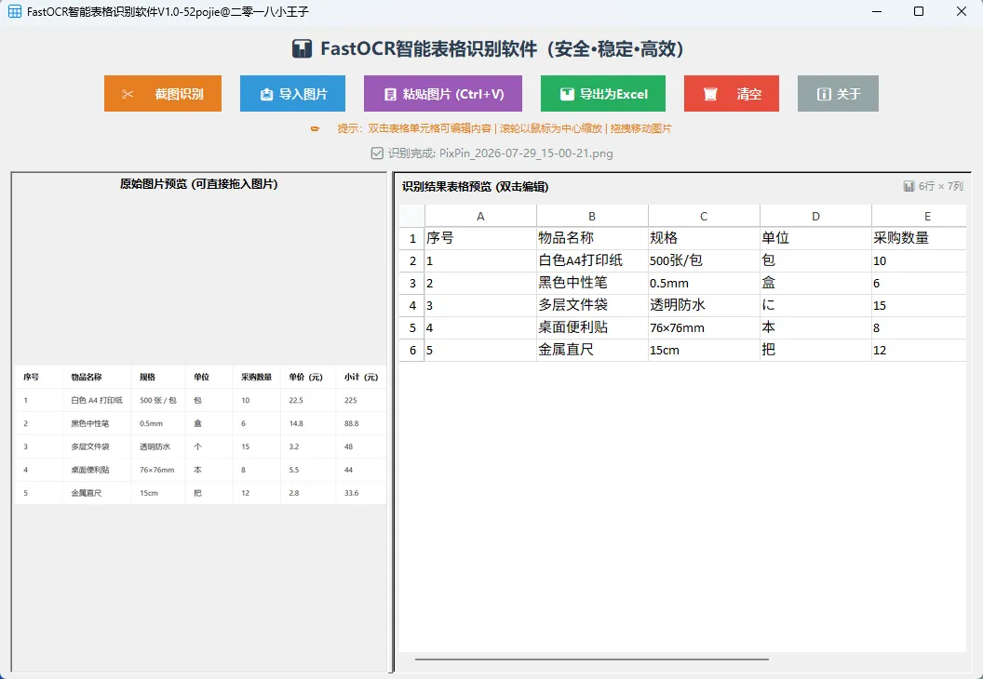The image size is (983, 679).
Task: Select cell 金属直尺 in results table
Action: (x=592, y=350)
